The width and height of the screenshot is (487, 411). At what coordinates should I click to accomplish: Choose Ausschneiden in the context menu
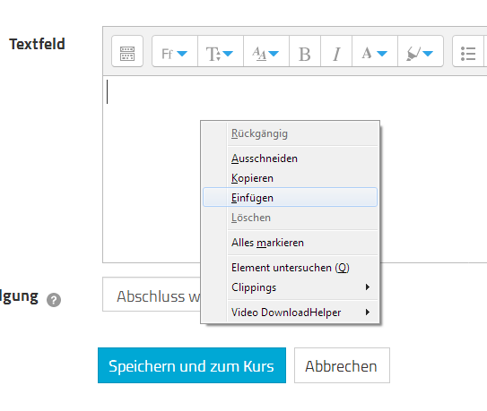click(290, 158)
